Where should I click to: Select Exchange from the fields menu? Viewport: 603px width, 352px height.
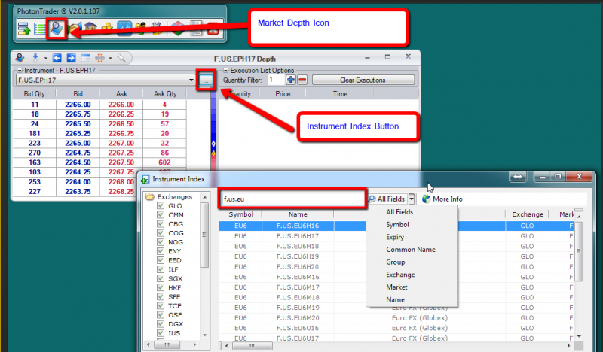(400, 275)
